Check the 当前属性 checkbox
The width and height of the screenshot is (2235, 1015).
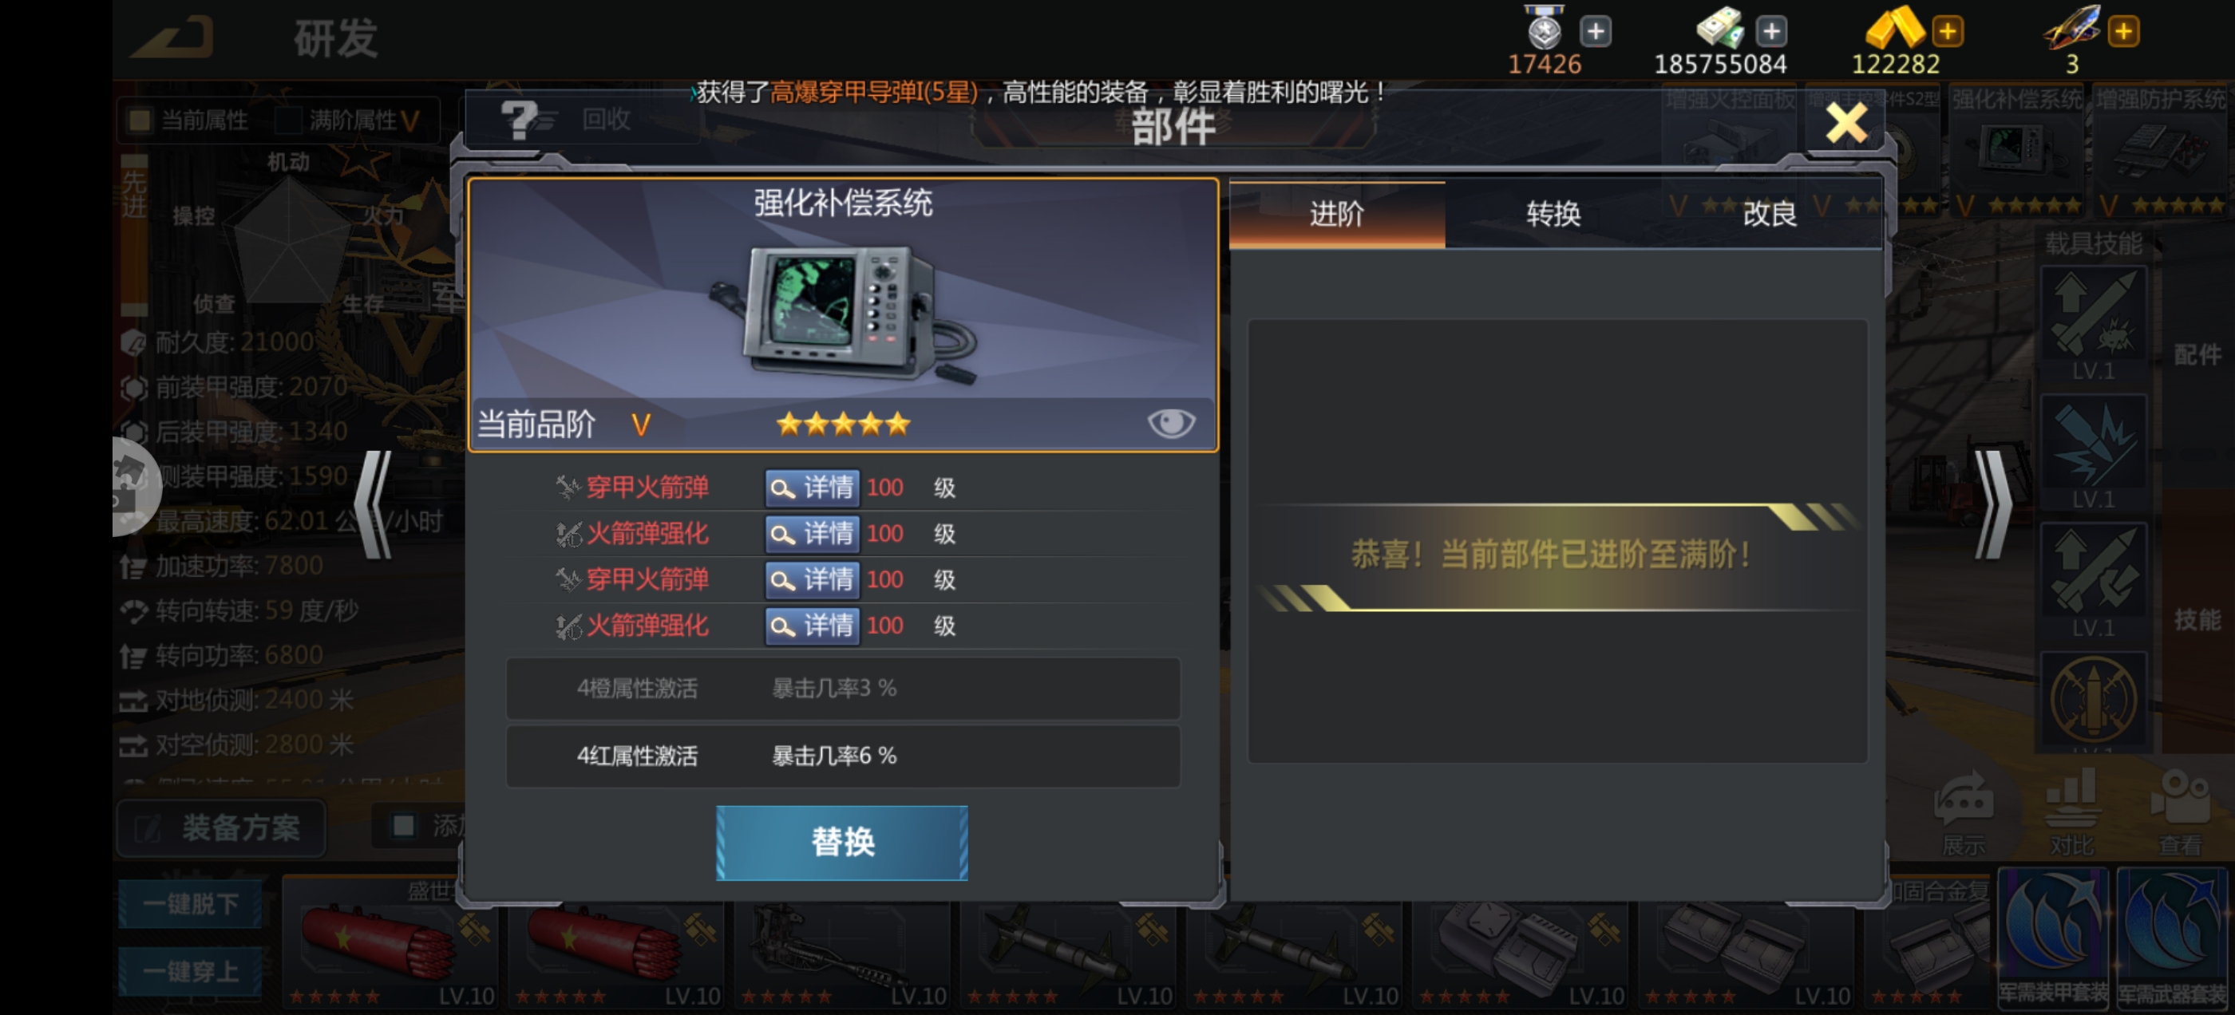tap(139, 120)
